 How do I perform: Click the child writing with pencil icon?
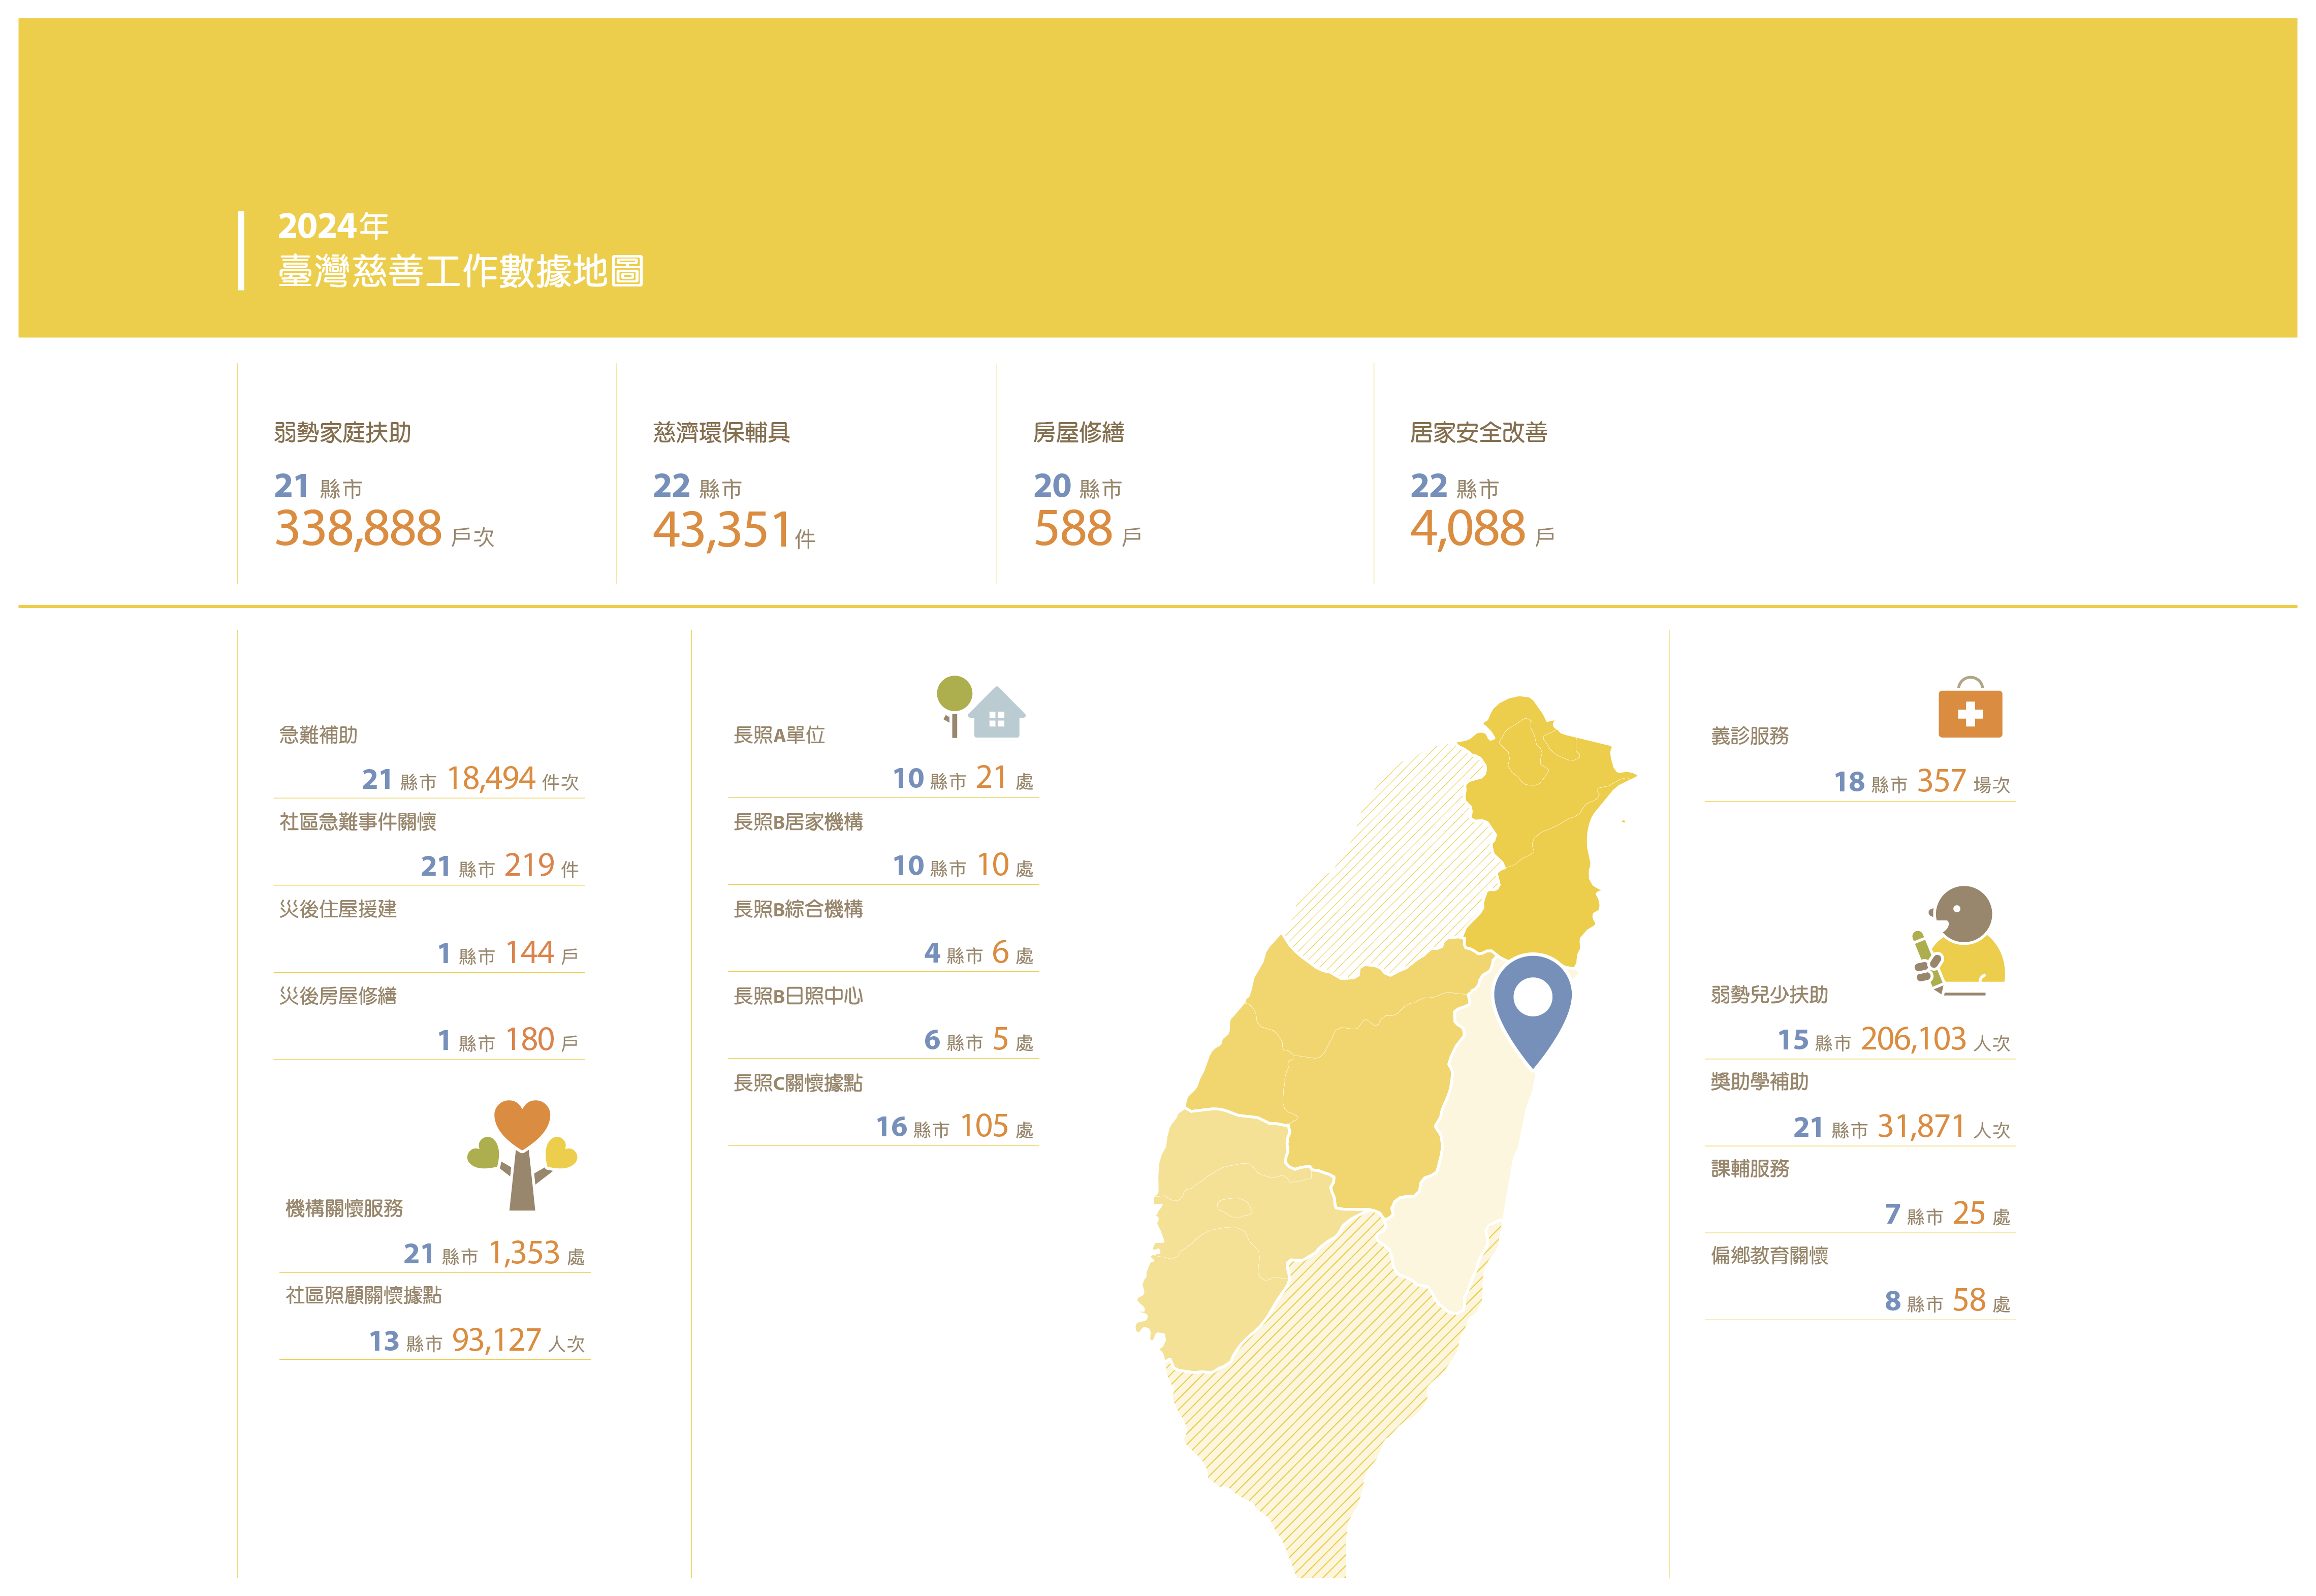pos(1960,940)
